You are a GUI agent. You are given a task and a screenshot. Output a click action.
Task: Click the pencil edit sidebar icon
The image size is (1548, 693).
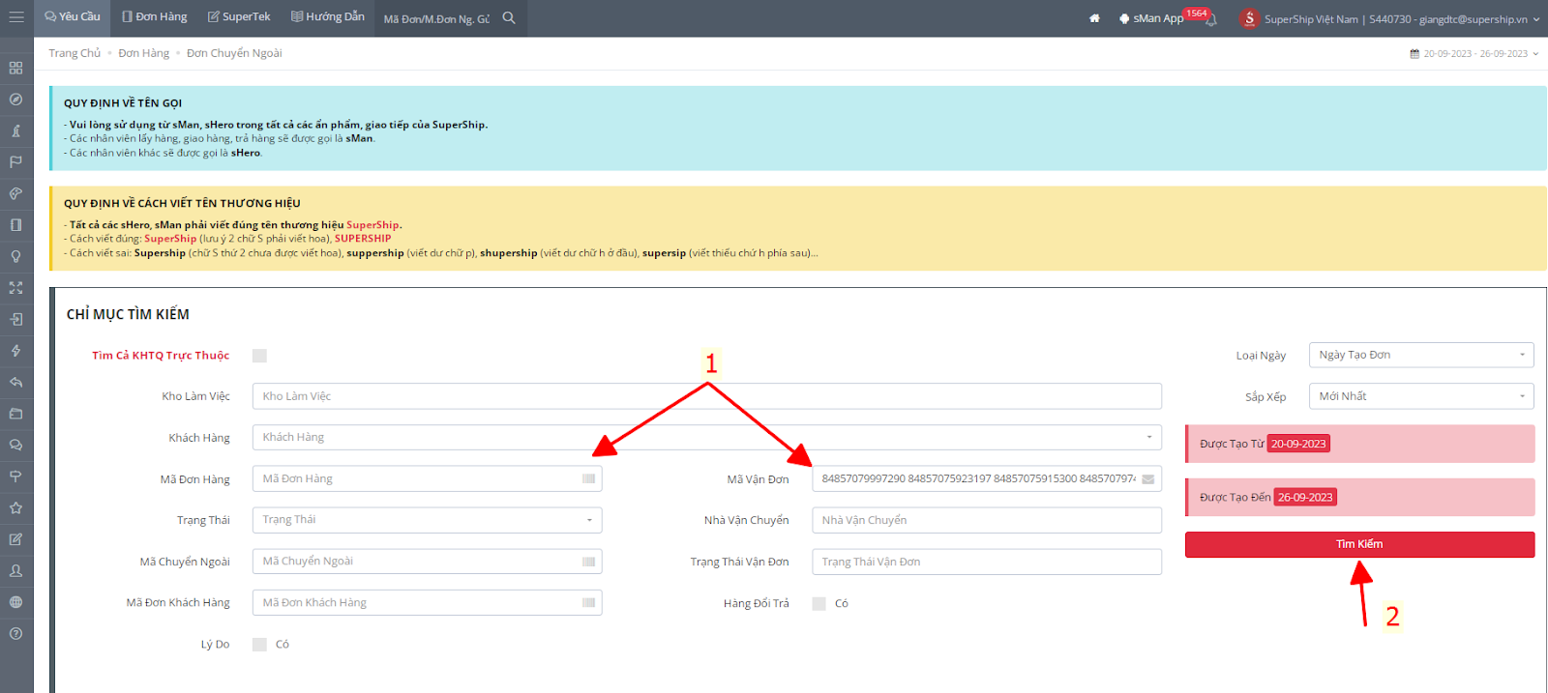15,539
